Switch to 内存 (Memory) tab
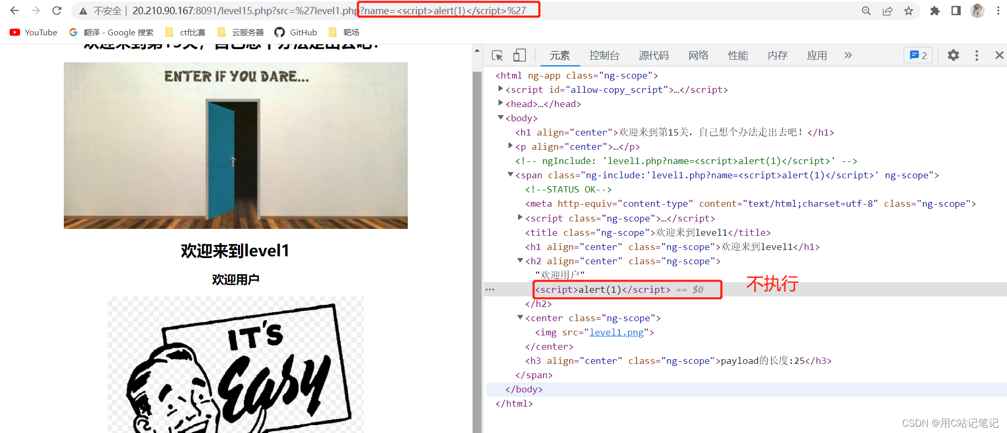1007x433 pixels. click(778, 55)
